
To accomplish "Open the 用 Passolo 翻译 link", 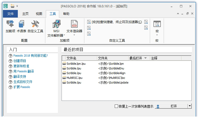I will pyautogui.click(x=24, y=71).
